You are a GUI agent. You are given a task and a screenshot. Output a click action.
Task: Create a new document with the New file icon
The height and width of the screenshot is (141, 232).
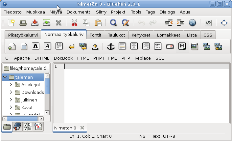pyautogui.click(x=12, y=23)
